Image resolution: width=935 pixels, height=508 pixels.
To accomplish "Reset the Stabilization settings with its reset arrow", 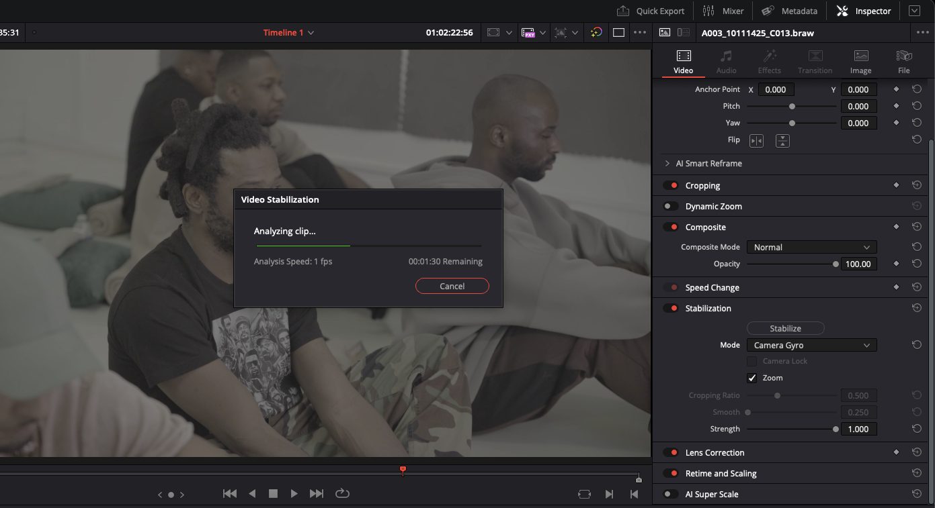I will (916, 307).
